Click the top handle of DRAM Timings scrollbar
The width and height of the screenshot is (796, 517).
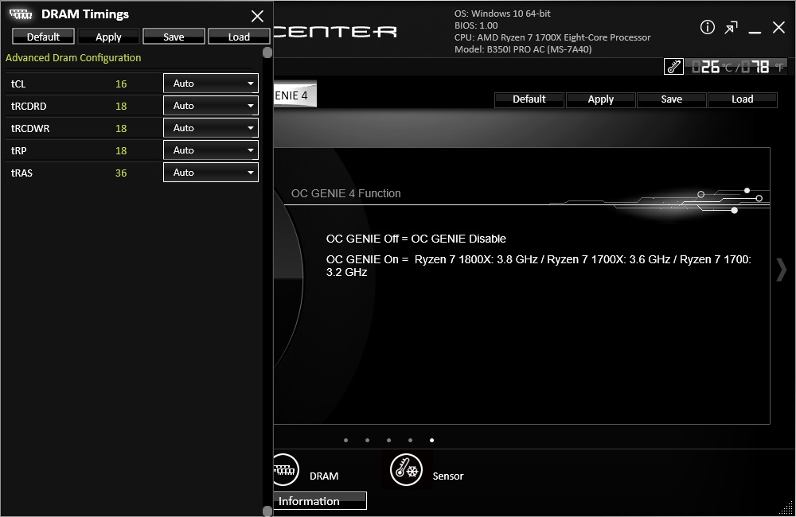267,52
